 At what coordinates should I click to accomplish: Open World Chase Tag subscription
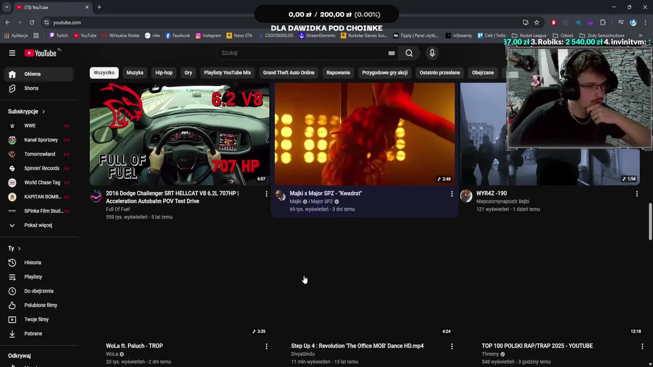39,182
